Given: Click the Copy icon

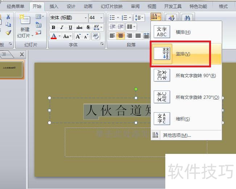Looking at the screenshot, I should [8, 25].
